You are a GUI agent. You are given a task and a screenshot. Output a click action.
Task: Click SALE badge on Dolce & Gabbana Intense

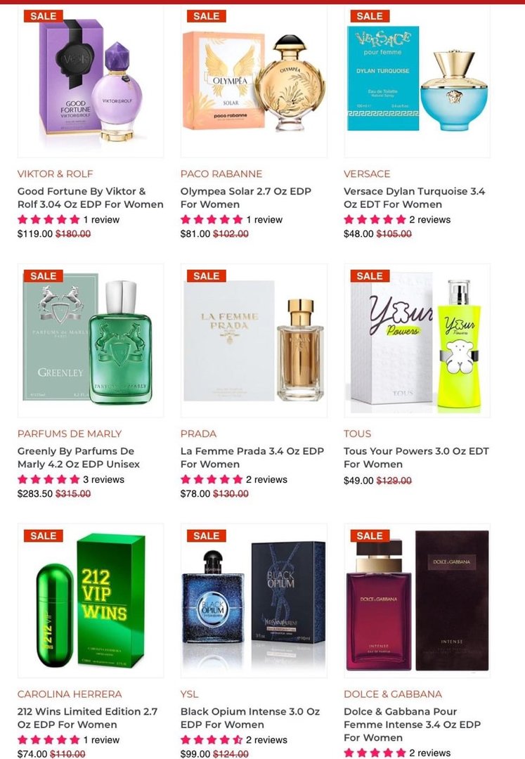(x=370, y=536)
